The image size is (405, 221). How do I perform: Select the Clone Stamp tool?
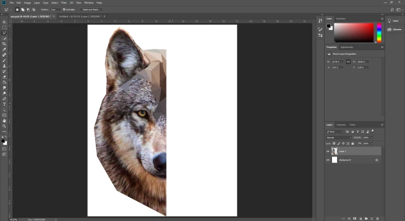click(4, 66)
